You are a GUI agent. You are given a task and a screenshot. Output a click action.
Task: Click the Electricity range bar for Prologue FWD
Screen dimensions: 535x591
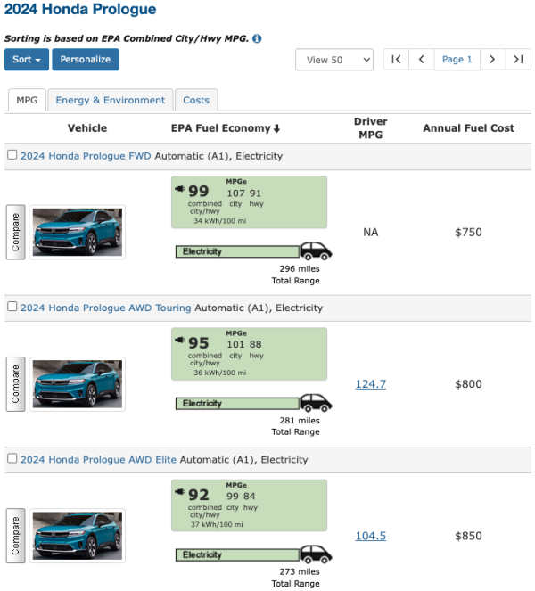click(x=237, y=252)
